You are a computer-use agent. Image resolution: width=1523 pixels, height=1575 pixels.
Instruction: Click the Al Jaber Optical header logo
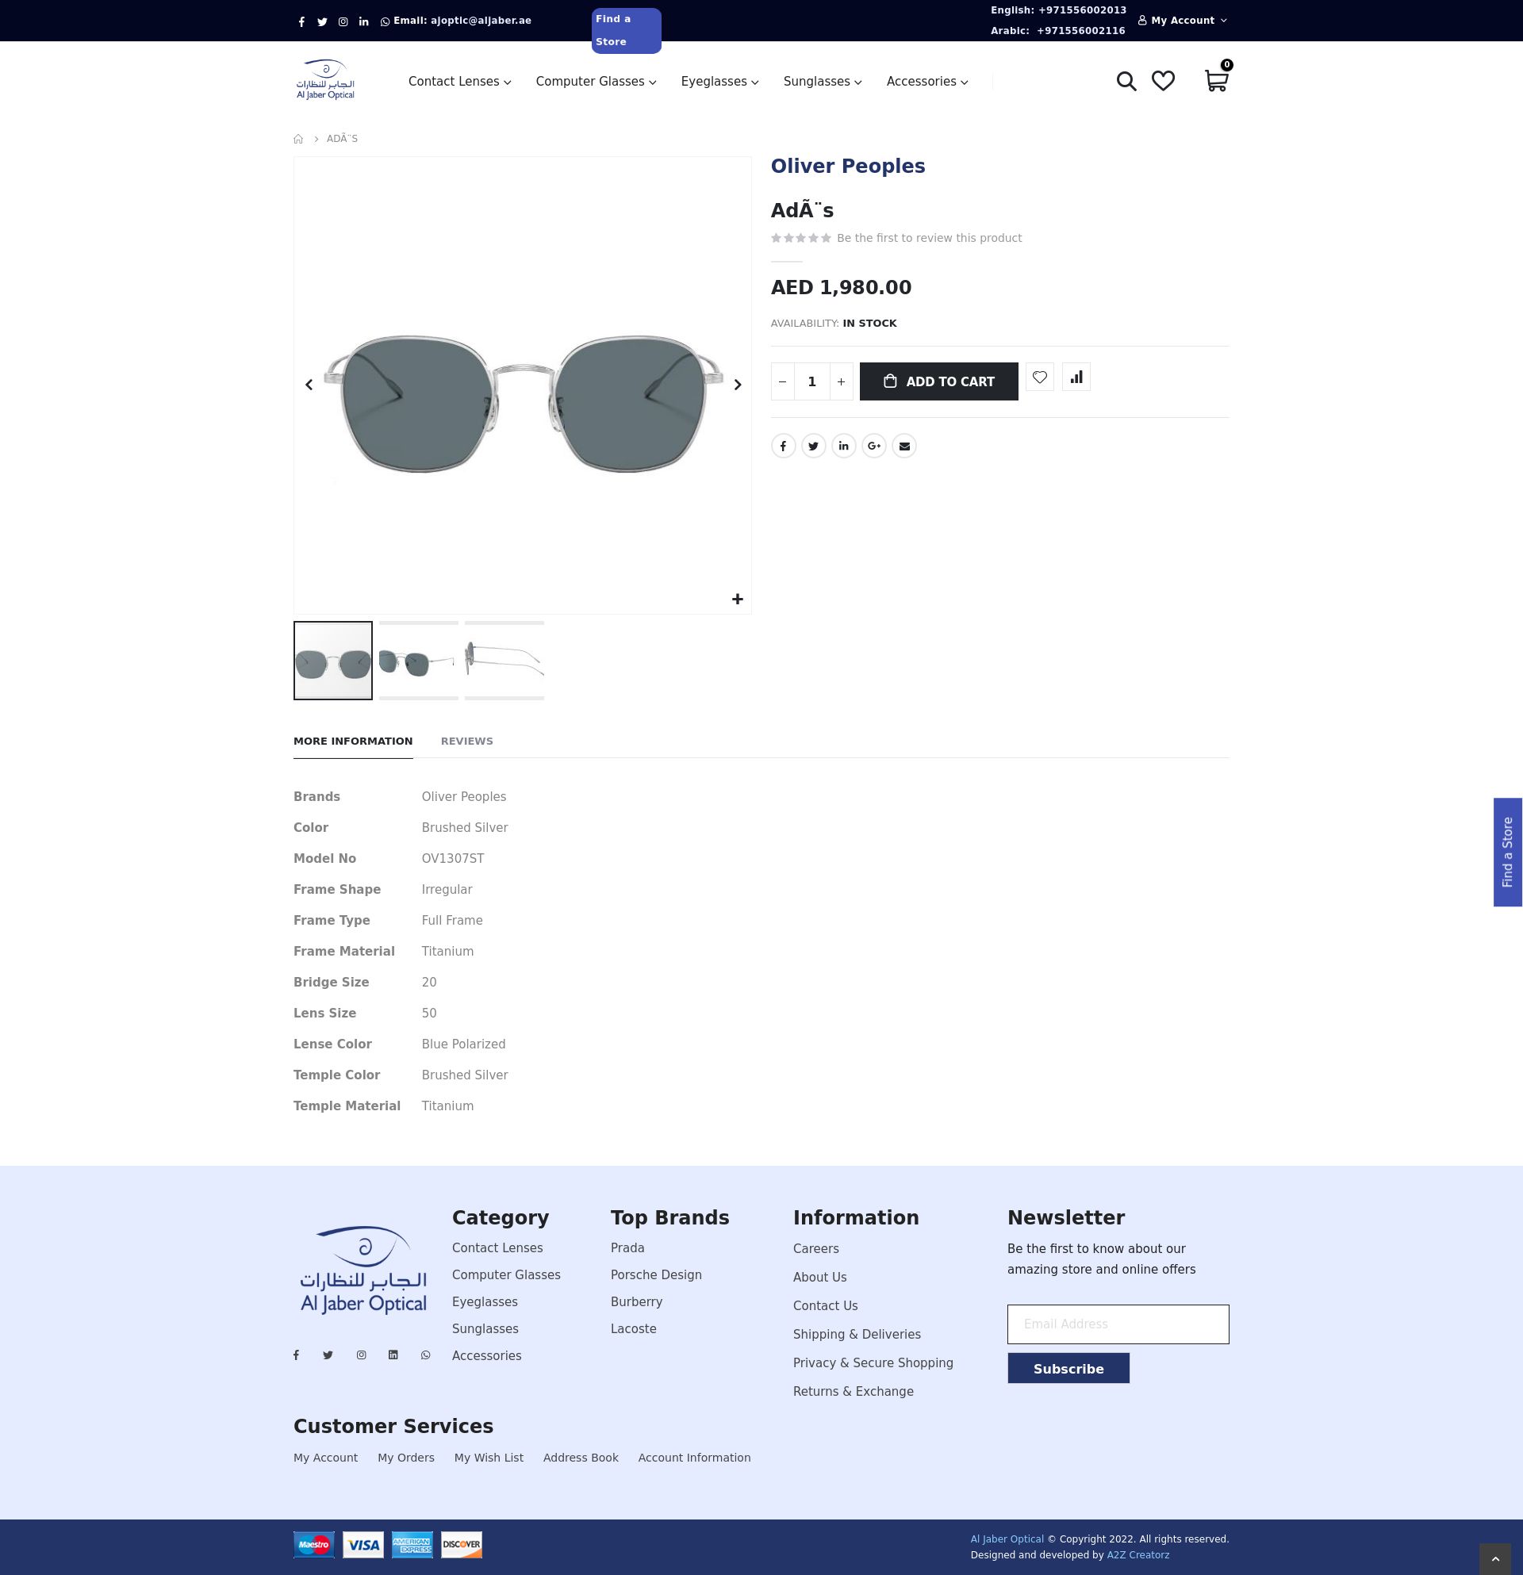pos(325,79)
